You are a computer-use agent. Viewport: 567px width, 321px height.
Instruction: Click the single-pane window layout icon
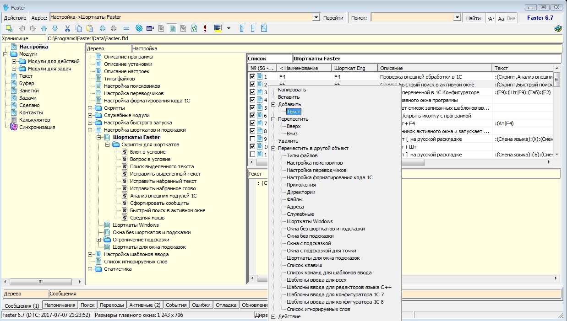tap(242, 28)
